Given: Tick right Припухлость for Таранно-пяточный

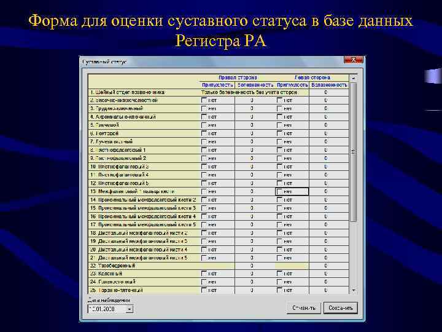Looking at the screenshot, I should 204,290.
